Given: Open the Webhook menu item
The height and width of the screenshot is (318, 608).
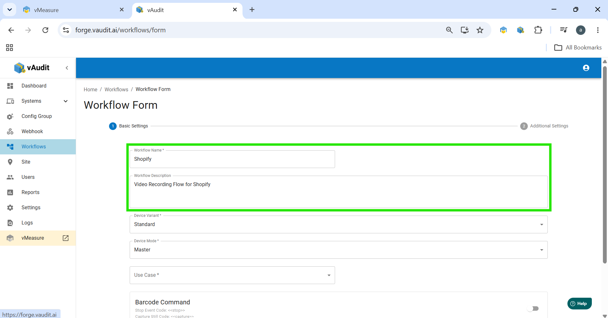Looking at the screenshot, I should pos(38,132).
